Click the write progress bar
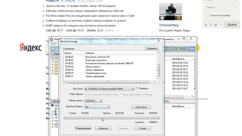This screenshot has height=136, width=242. (x=112, y=118)
